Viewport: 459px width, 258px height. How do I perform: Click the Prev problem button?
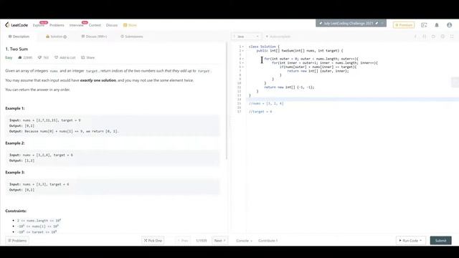click(x=183, y=241)
